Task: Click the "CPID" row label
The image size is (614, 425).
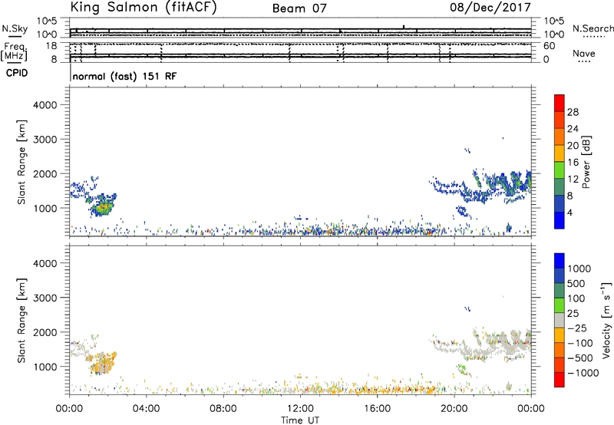Action: (16, 73)
